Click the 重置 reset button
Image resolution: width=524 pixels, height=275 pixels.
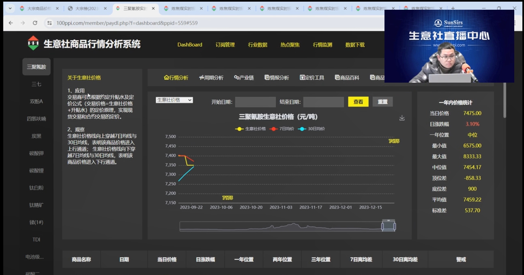point(382,102)
